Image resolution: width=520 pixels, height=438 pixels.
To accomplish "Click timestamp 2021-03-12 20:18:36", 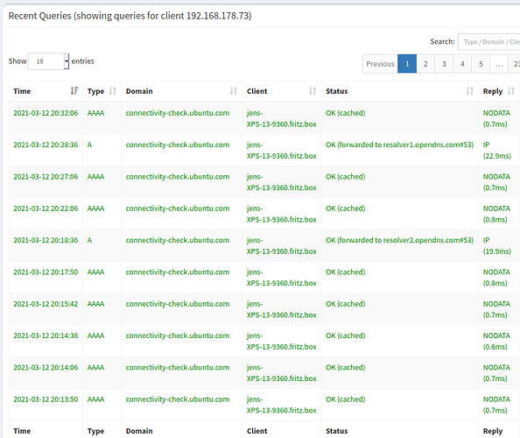I will coord(46,240).
